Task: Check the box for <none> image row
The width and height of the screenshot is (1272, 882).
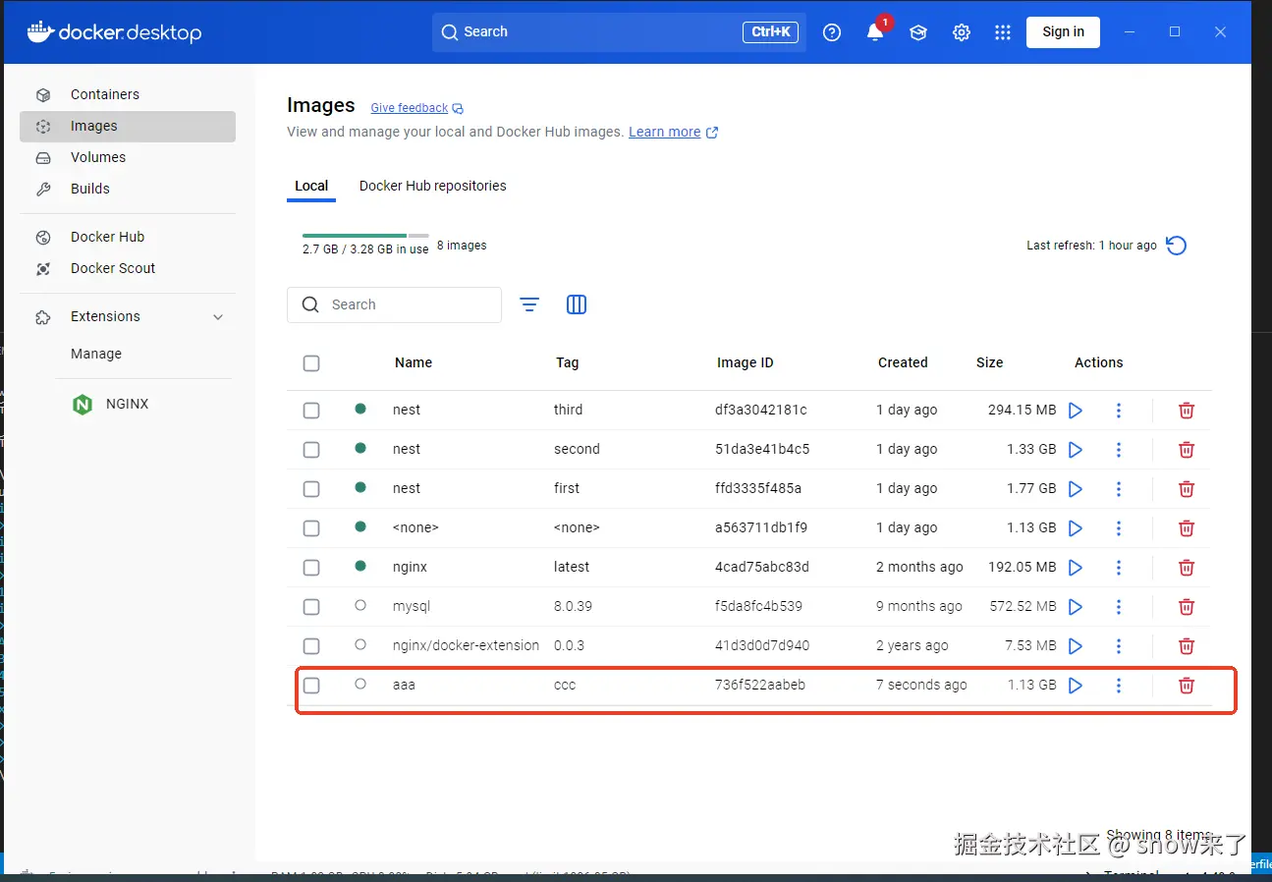Action: 311,528
